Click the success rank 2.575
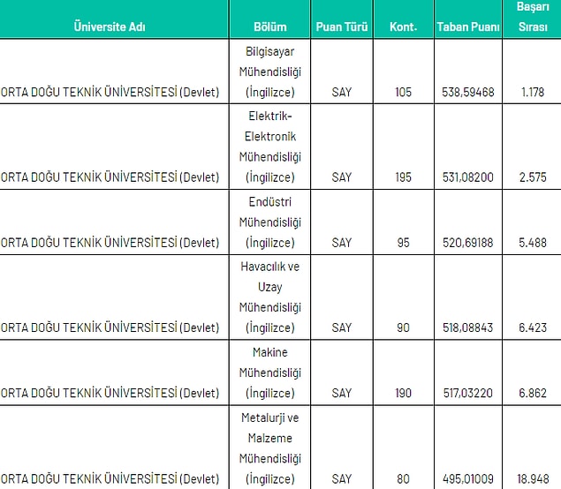This screenshot has width=561, height=489. coord(533,177)
